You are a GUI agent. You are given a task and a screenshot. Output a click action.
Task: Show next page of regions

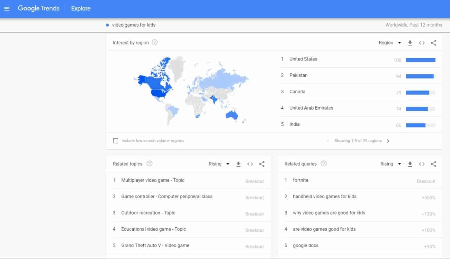pos(388,141)
